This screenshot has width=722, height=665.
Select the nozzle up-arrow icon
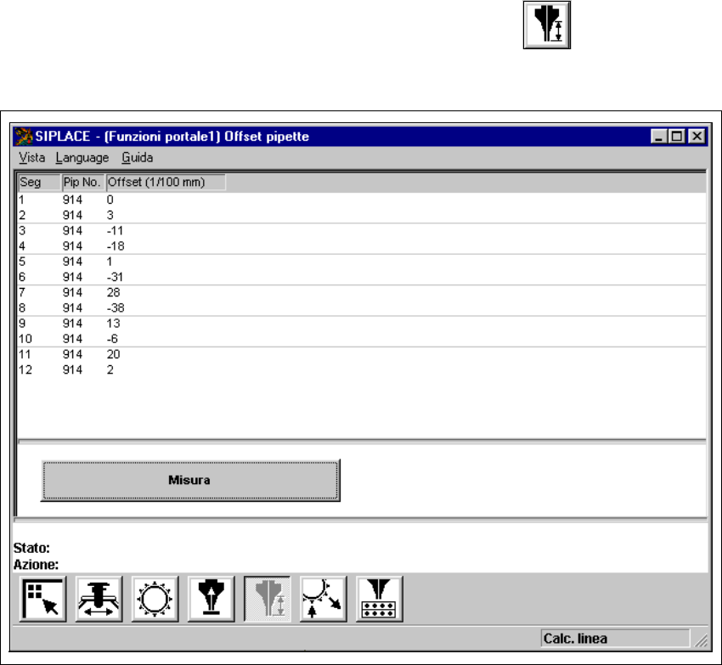pos(212,599)
